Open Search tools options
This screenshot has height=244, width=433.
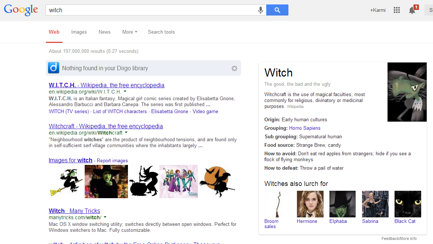(161, 32)
